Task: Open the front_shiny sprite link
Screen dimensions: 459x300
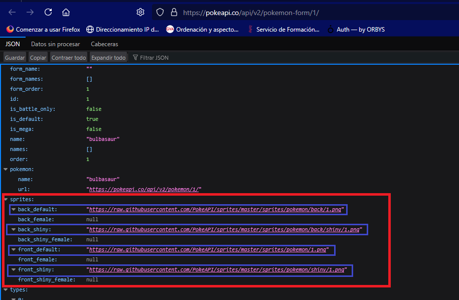Action: click(217, 269)
